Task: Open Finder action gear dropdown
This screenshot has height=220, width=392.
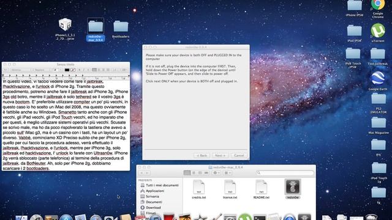Action: pyautogui.click(x=216, y=173)
